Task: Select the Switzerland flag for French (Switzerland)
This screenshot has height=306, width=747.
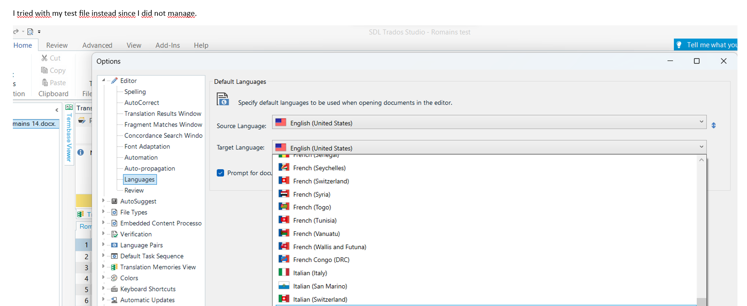Action: [x=284, y=181]
